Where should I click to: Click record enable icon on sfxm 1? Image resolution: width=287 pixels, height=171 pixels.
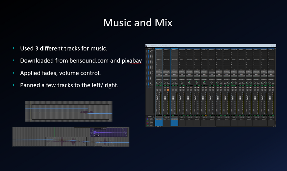[183, 88]
